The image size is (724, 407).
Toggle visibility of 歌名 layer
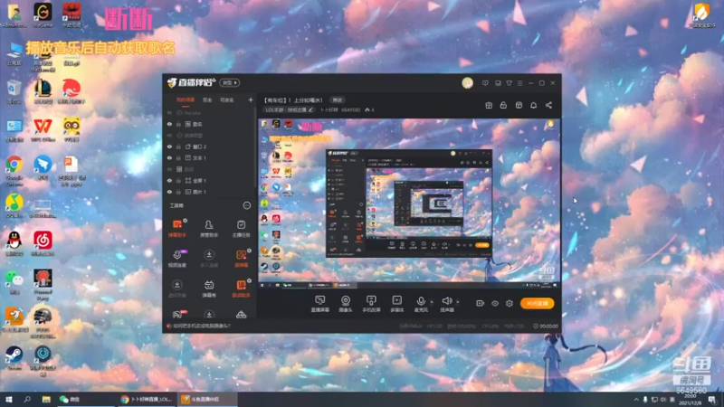pos(169,124)
